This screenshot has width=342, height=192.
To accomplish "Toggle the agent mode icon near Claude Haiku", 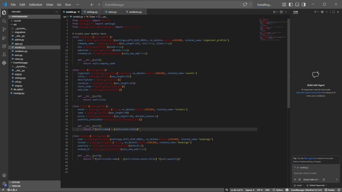I will (300, 179).
